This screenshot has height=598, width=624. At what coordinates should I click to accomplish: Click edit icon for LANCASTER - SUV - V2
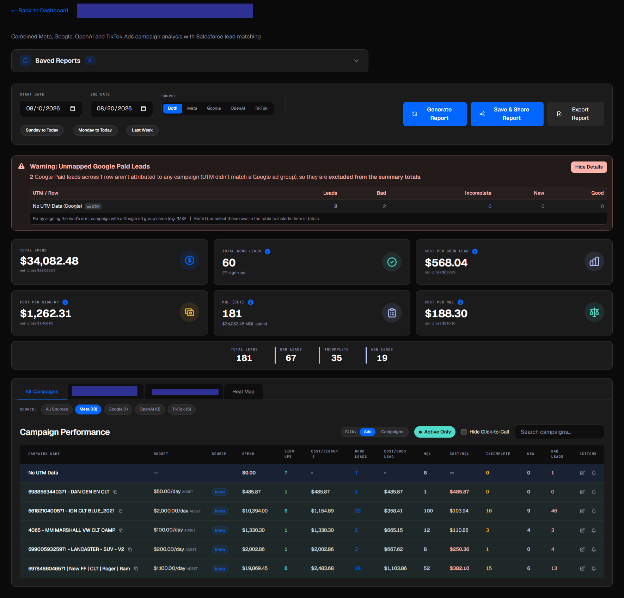click(582, 549)
